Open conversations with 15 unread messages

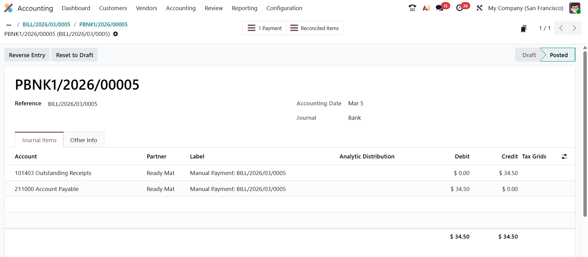pyautogui.click(x=440, y=8)
